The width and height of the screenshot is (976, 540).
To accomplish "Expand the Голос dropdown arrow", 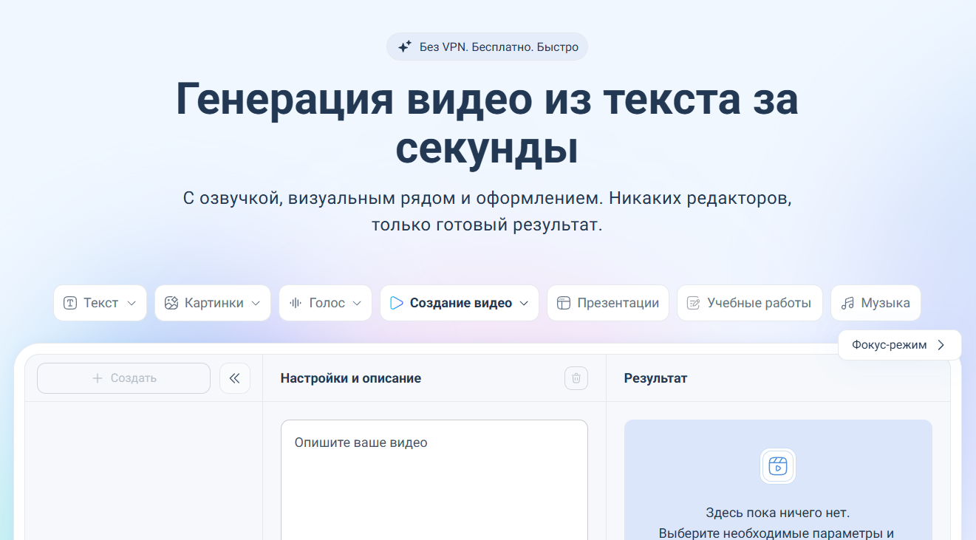I will click(357, 303).
